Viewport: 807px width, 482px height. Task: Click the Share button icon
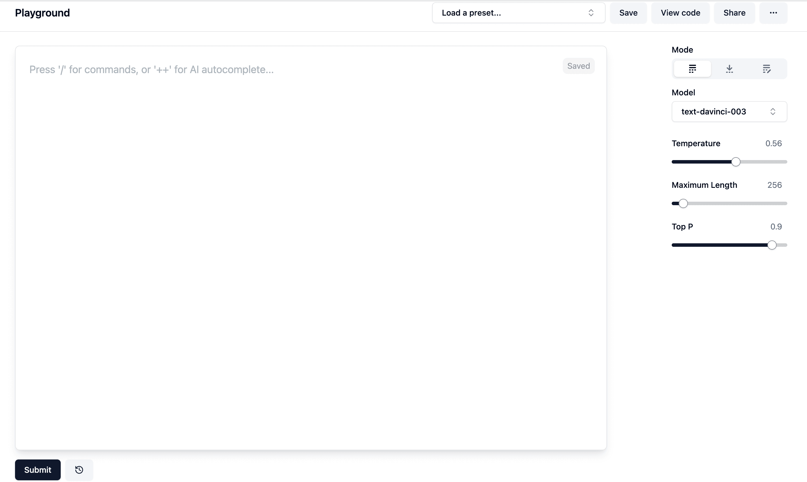click(x=735, y=13)
